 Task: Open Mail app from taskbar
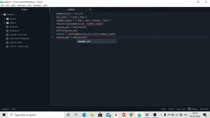[108, 115]
